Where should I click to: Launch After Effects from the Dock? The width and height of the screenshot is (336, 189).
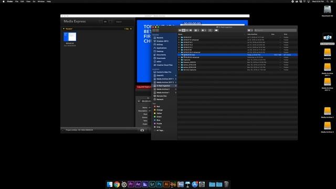[x=138, y=184]
